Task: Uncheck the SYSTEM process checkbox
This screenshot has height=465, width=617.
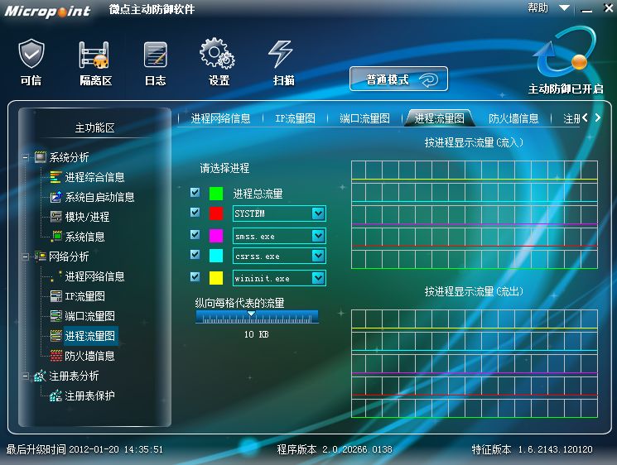Action: [x=195, y=213]
